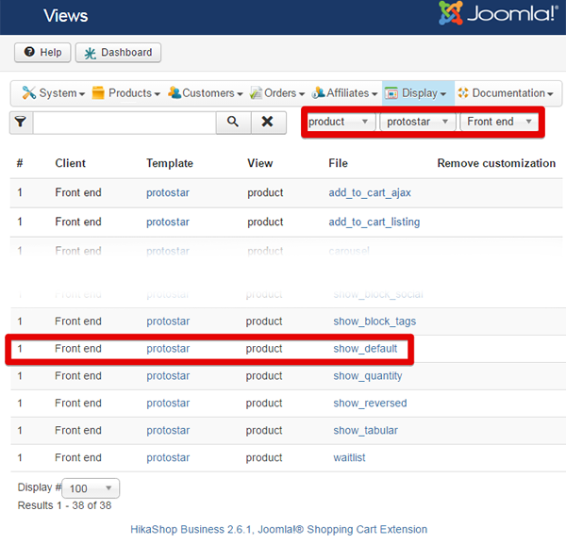Screen dimensions: 566x544
Task: Open the Customers menu
Action: pos(205,93)
